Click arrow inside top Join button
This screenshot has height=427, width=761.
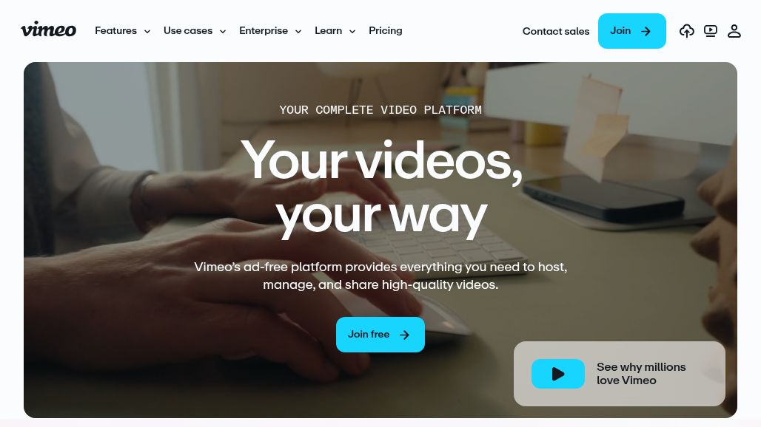646,32
